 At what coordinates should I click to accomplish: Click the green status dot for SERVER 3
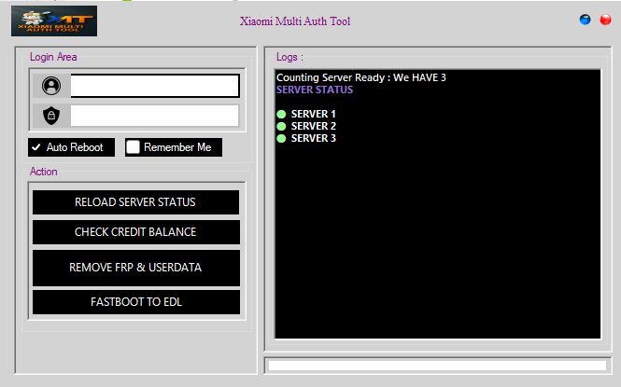(281, 139)
